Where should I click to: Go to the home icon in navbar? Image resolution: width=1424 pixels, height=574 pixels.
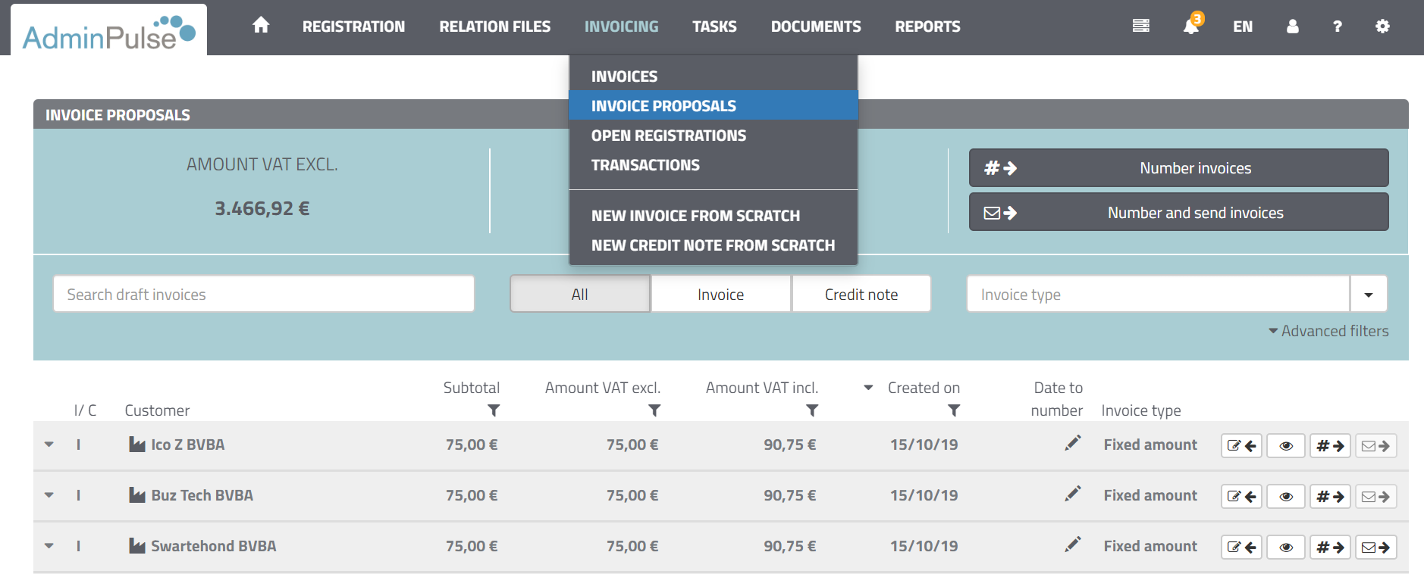pyautogui.click(x=261, y=26)
